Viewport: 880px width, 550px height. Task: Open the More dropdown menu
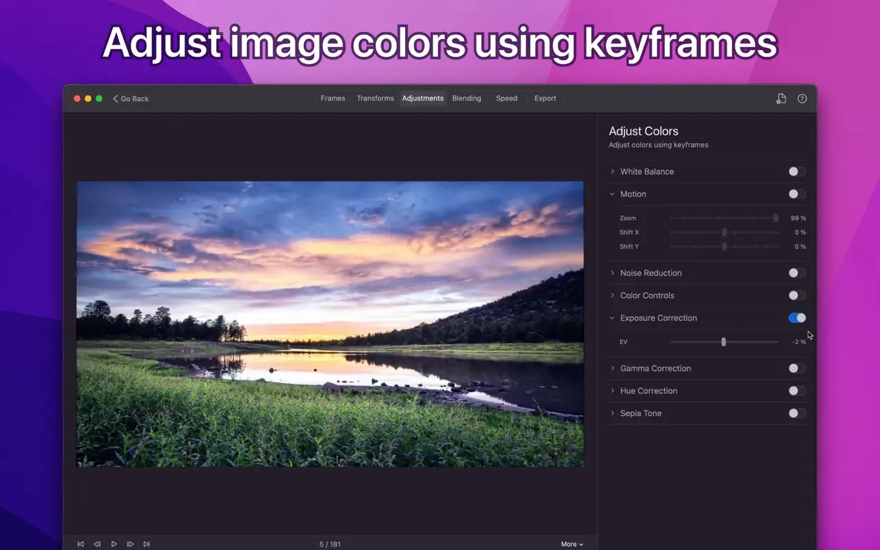tap(571, 544)
